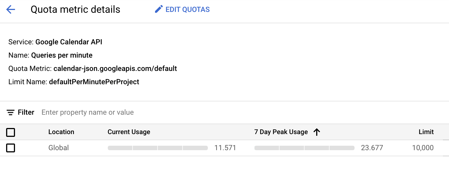Click the Quota metric details title
The height and width of the screenshot is (169, 449).
coord(76,9)
